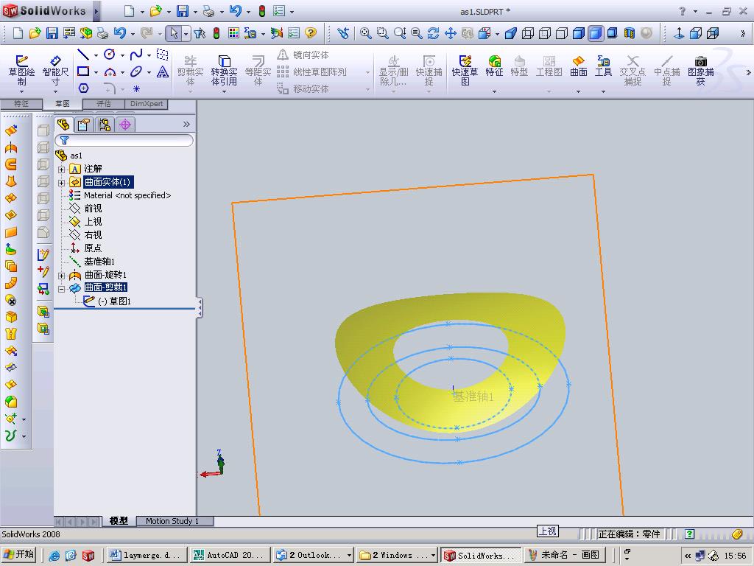Image resolution: width=754 pixels, height=566 pixels.
Task: Open the SolidWorks menu arrow
Action: 96,10
